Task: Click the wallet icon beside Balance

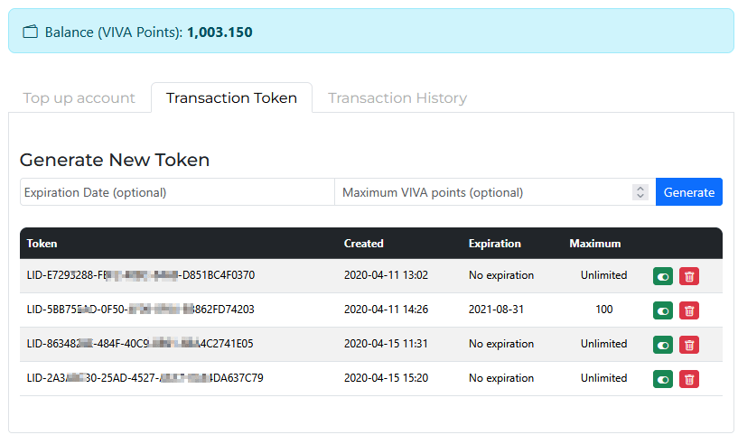Action: point(31,32)
